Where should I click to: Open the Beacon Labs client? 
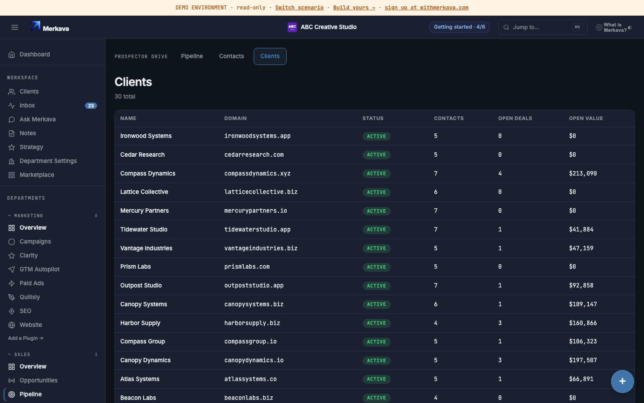[x=138, y=398]
